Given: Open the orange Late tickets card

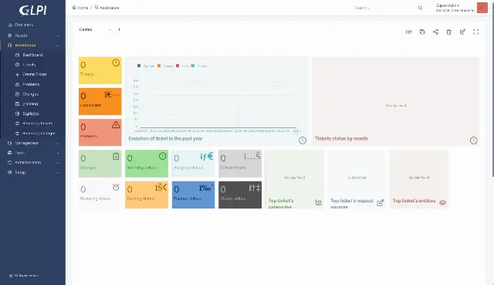Looking at the screenshot, I should click(100, 101).
